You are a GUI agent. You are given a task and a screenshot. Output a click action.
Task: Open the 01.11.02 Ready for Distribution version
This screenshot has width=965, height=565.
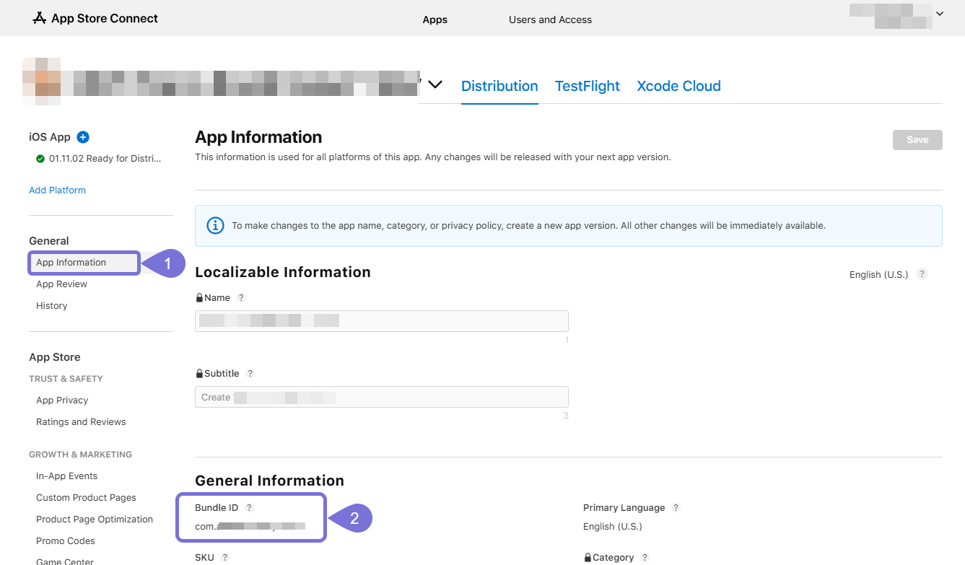(105, 159)
